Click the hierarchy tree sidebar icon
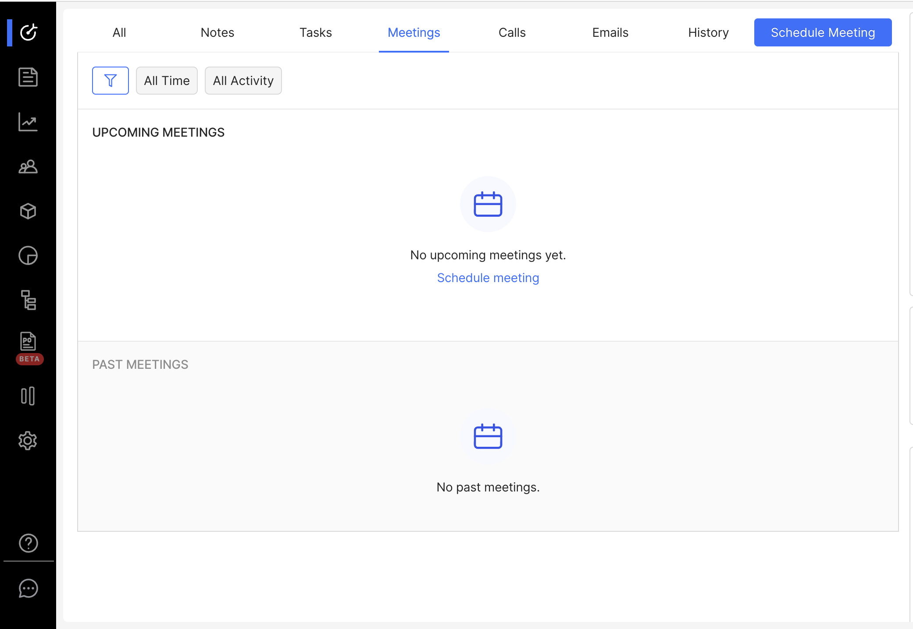913x629 pixels. pyautogui.click(x=29, y=300)
